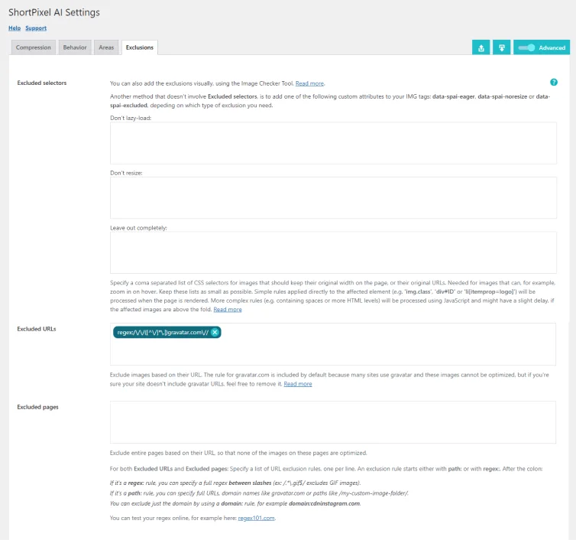Open the Help link
Image resolution: width=576 pixels, height=540 pixels.
[15, 28]
